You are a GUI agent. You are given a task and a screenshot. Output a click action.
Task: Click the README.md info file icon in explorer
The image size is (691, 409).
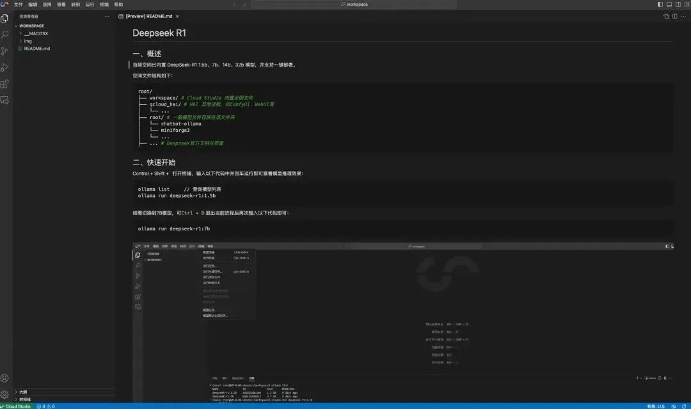click(20, 49)
